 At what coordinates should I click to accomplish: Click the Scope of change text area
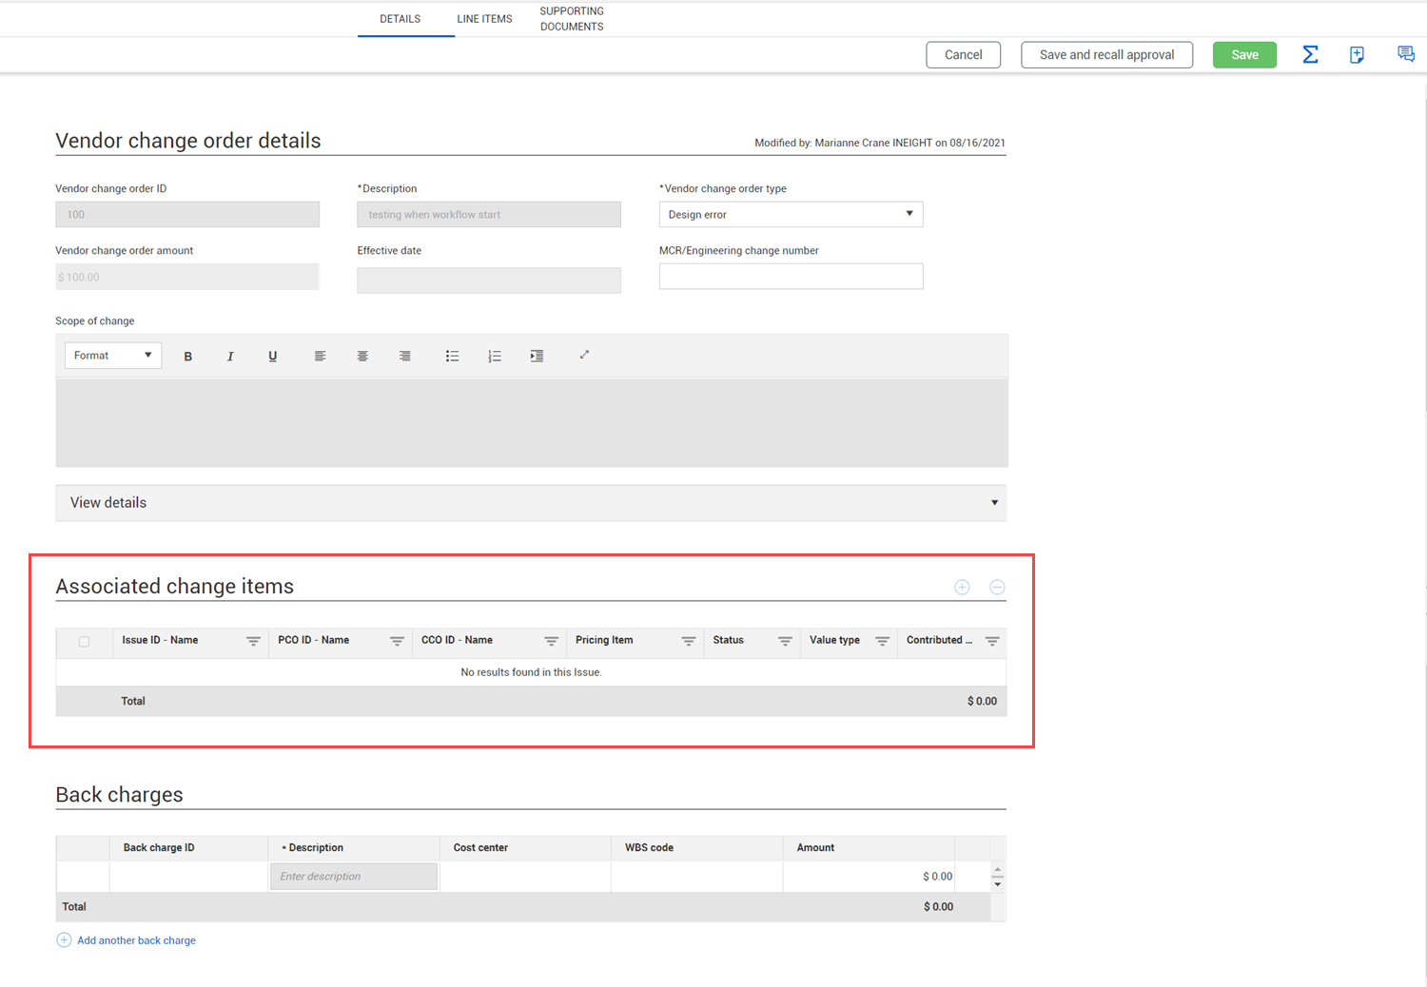(532, 423)
